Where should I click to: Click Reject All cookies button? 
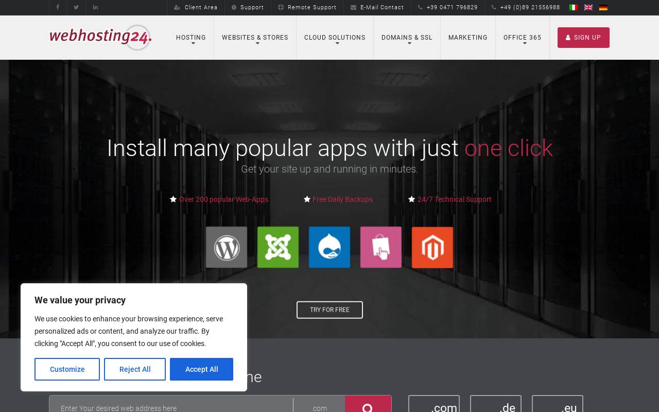(x=135, y=369)
